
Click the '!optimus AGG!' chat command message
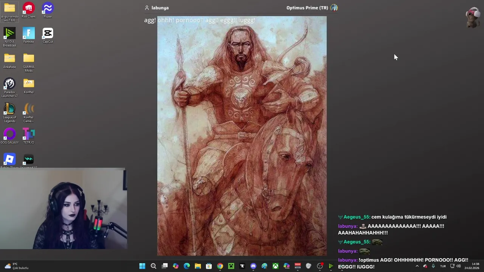403,263
